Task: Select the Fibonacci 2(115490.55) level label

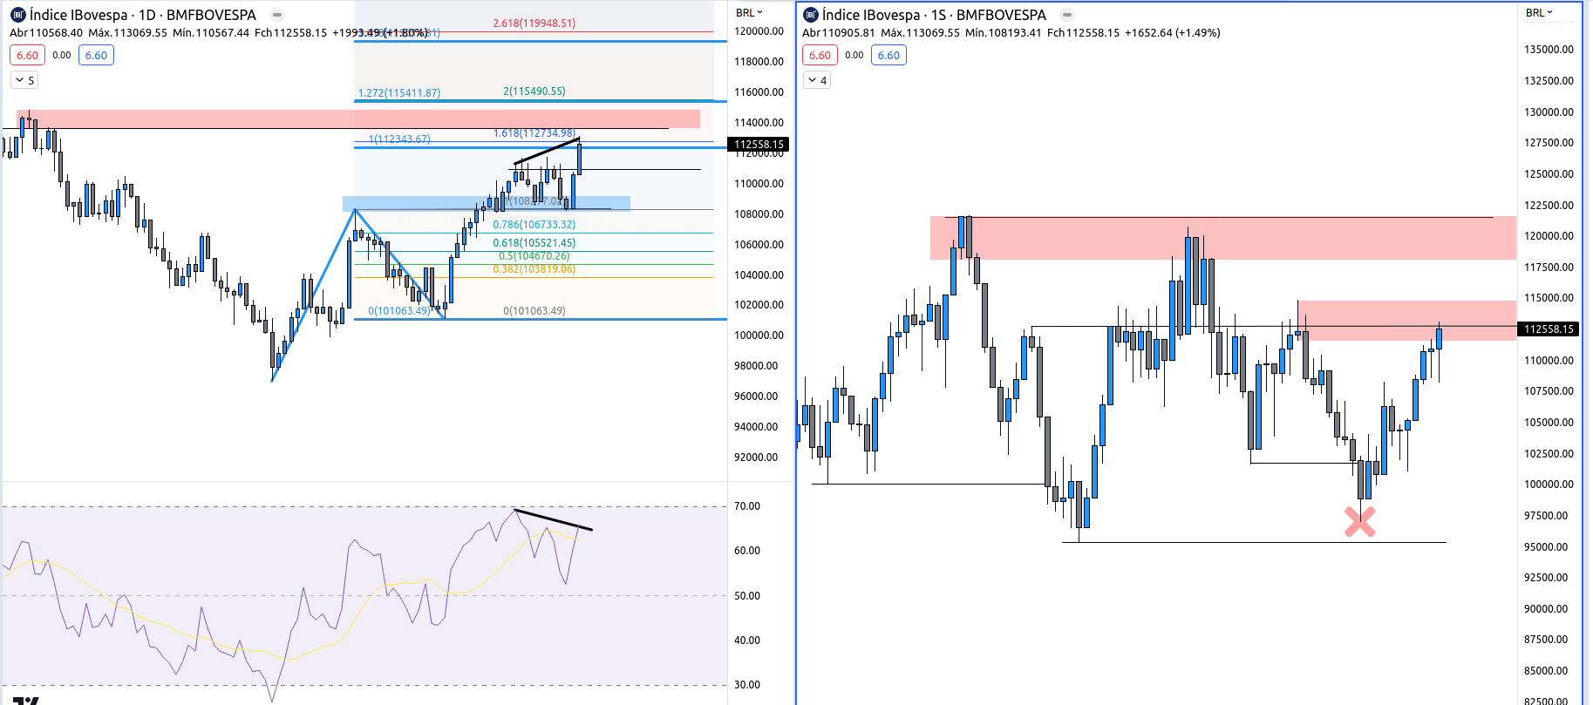Action: pyautogui.click(x=534, y=91)
